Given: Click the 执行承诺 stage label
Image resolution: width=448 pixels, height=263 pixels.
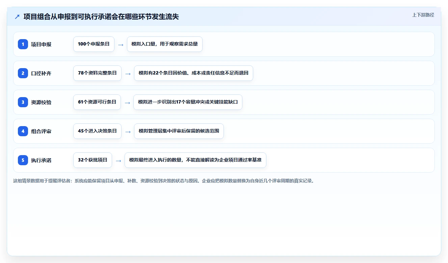Looking at the screenshot, I should [x=41, y=160].
